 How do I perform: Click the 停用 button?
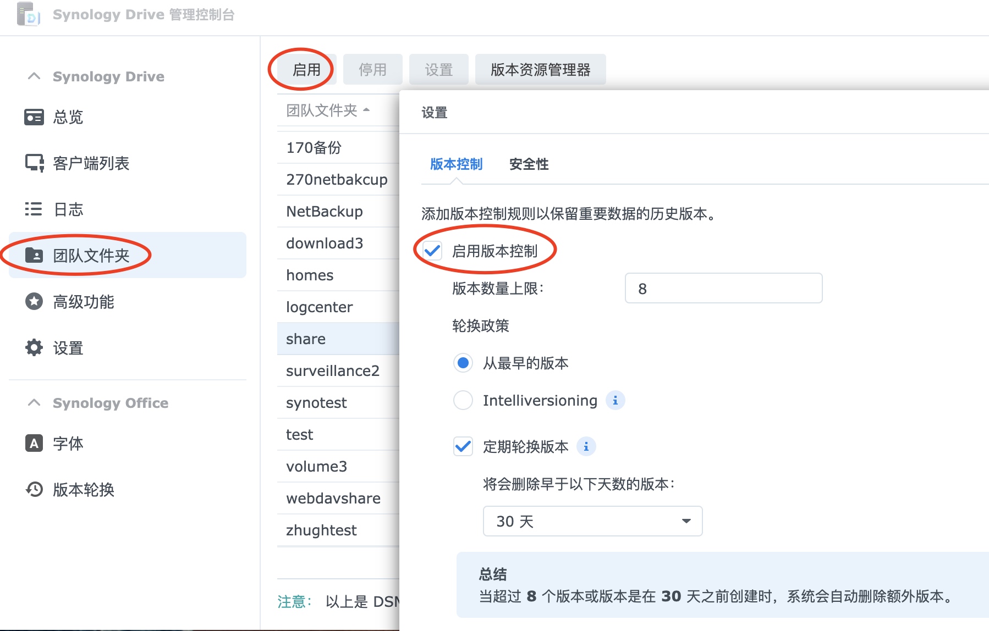point(372,69)
